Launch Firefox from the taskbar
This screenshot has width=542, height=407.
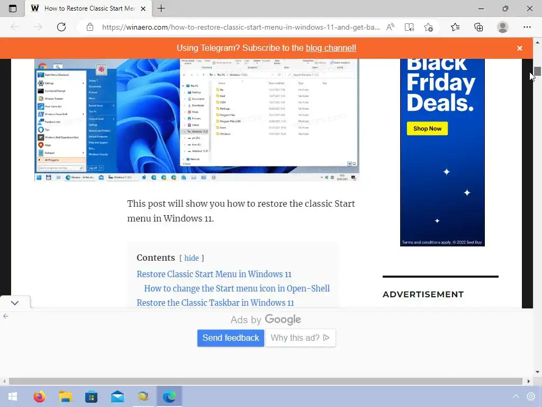click(x=39, y=396)
